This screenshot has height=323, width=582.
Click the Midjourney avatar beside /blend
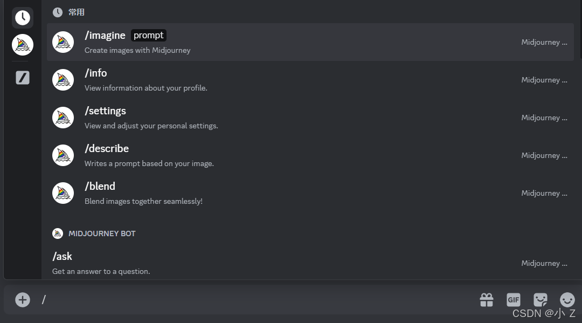coord(63,193)
